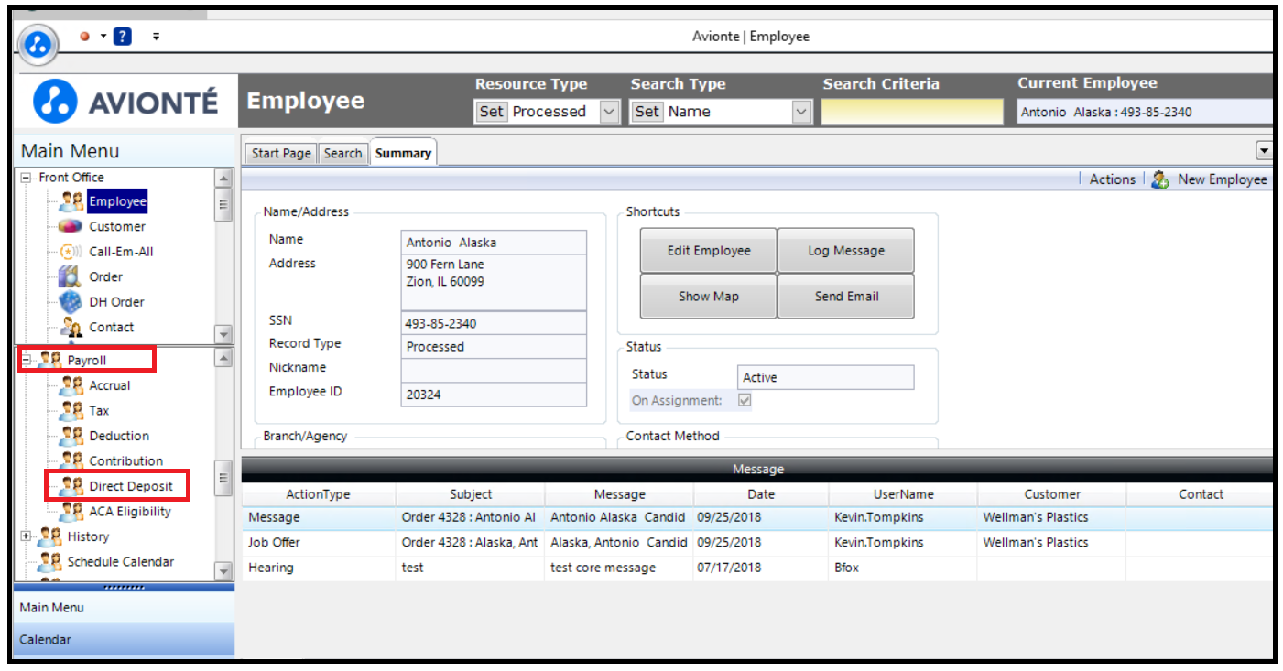
Task: Click the Front Office tree scroll up arrow
Action: (223, 179)
